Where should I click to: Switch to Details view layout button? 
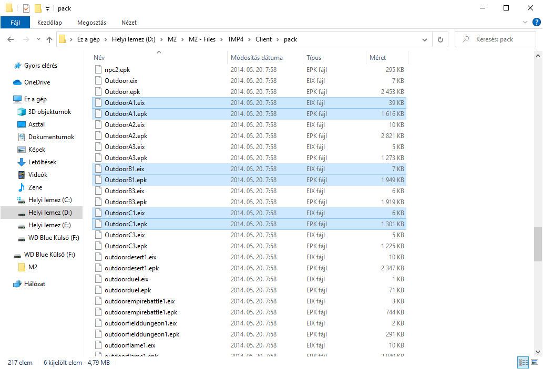523,362
